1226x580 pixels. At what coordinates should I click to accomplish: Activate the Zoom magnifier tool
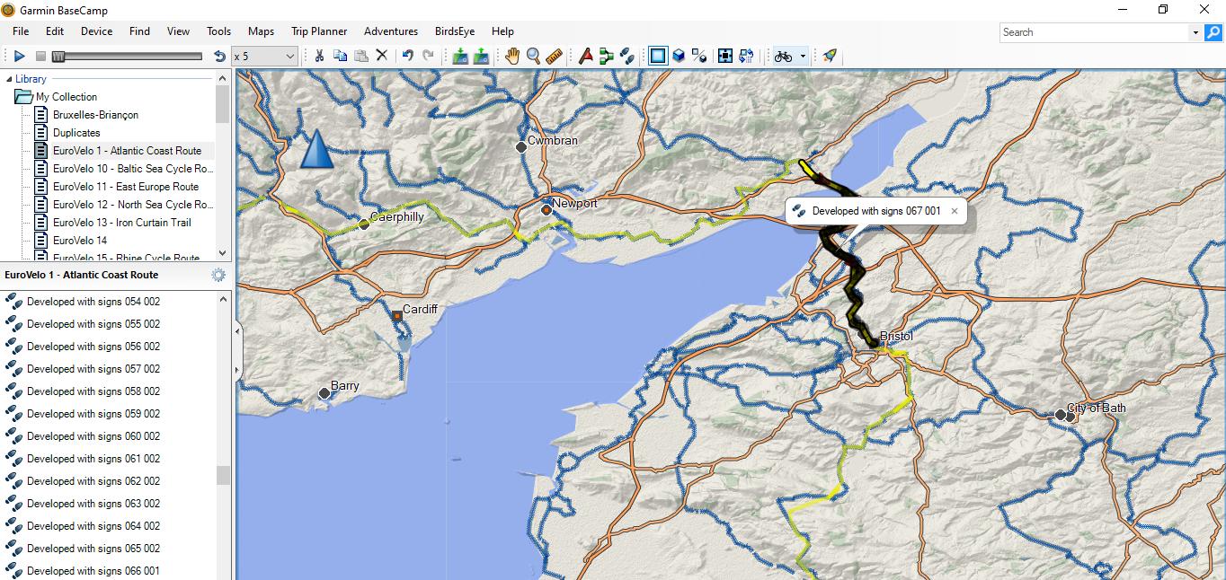[534, 56]
